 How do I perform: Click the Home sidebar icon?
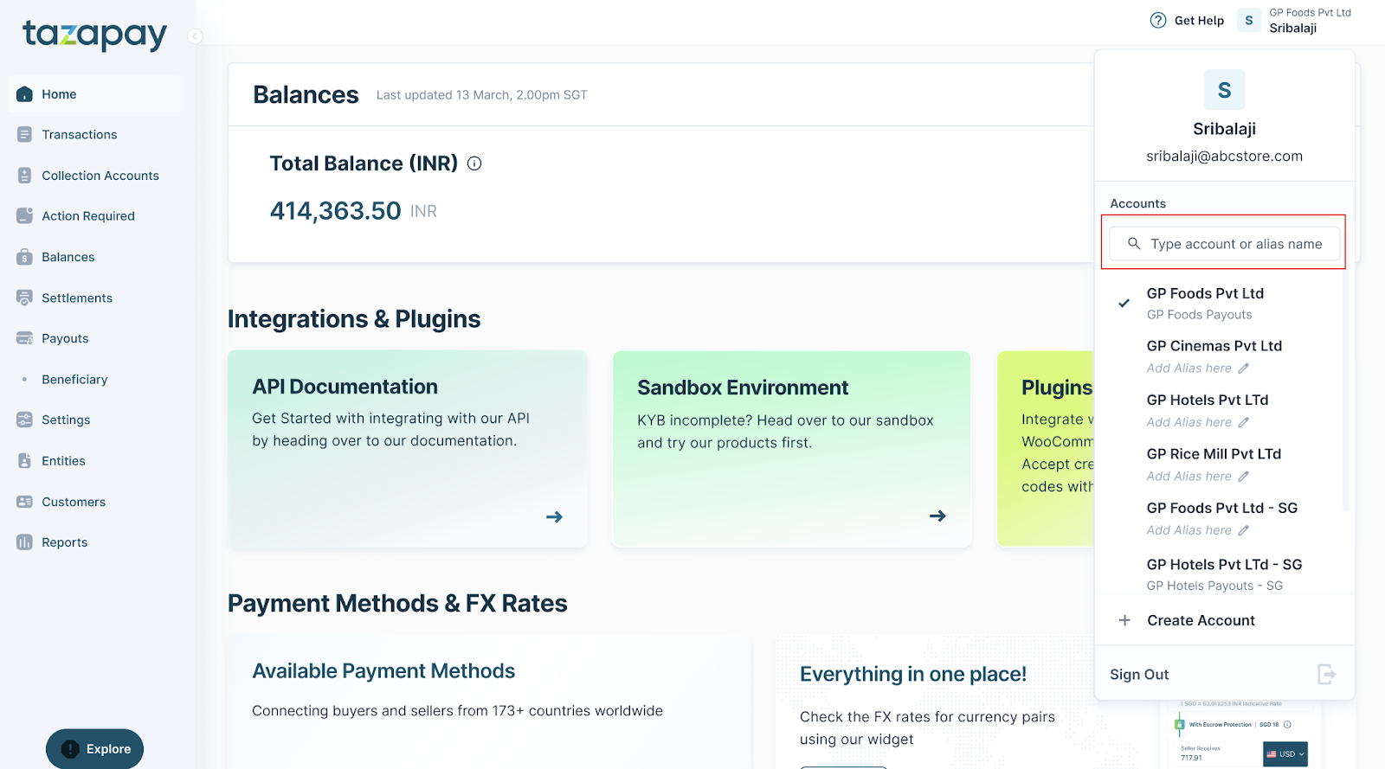pyautogui.click(x=24, y=94)
